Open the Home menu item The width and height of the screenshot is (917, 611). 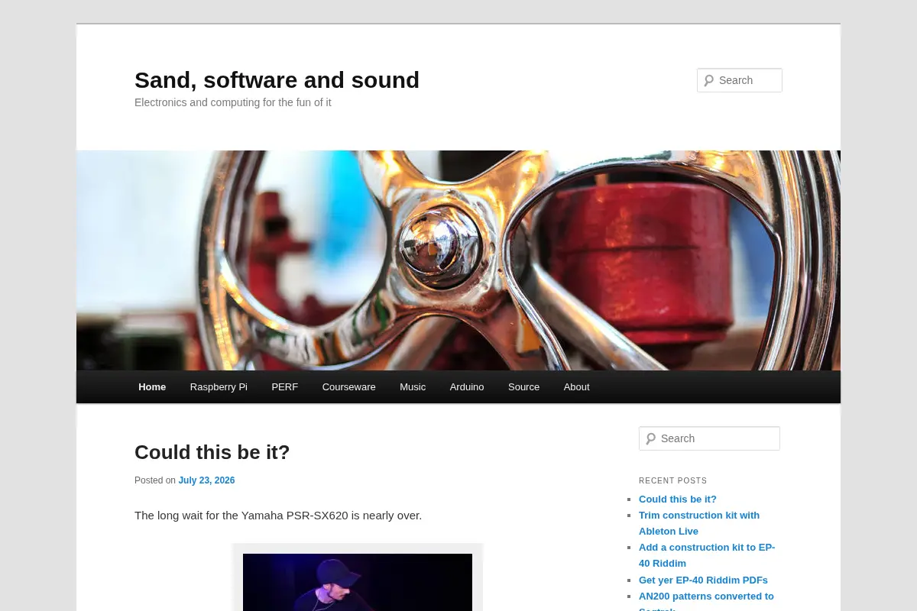152,387
